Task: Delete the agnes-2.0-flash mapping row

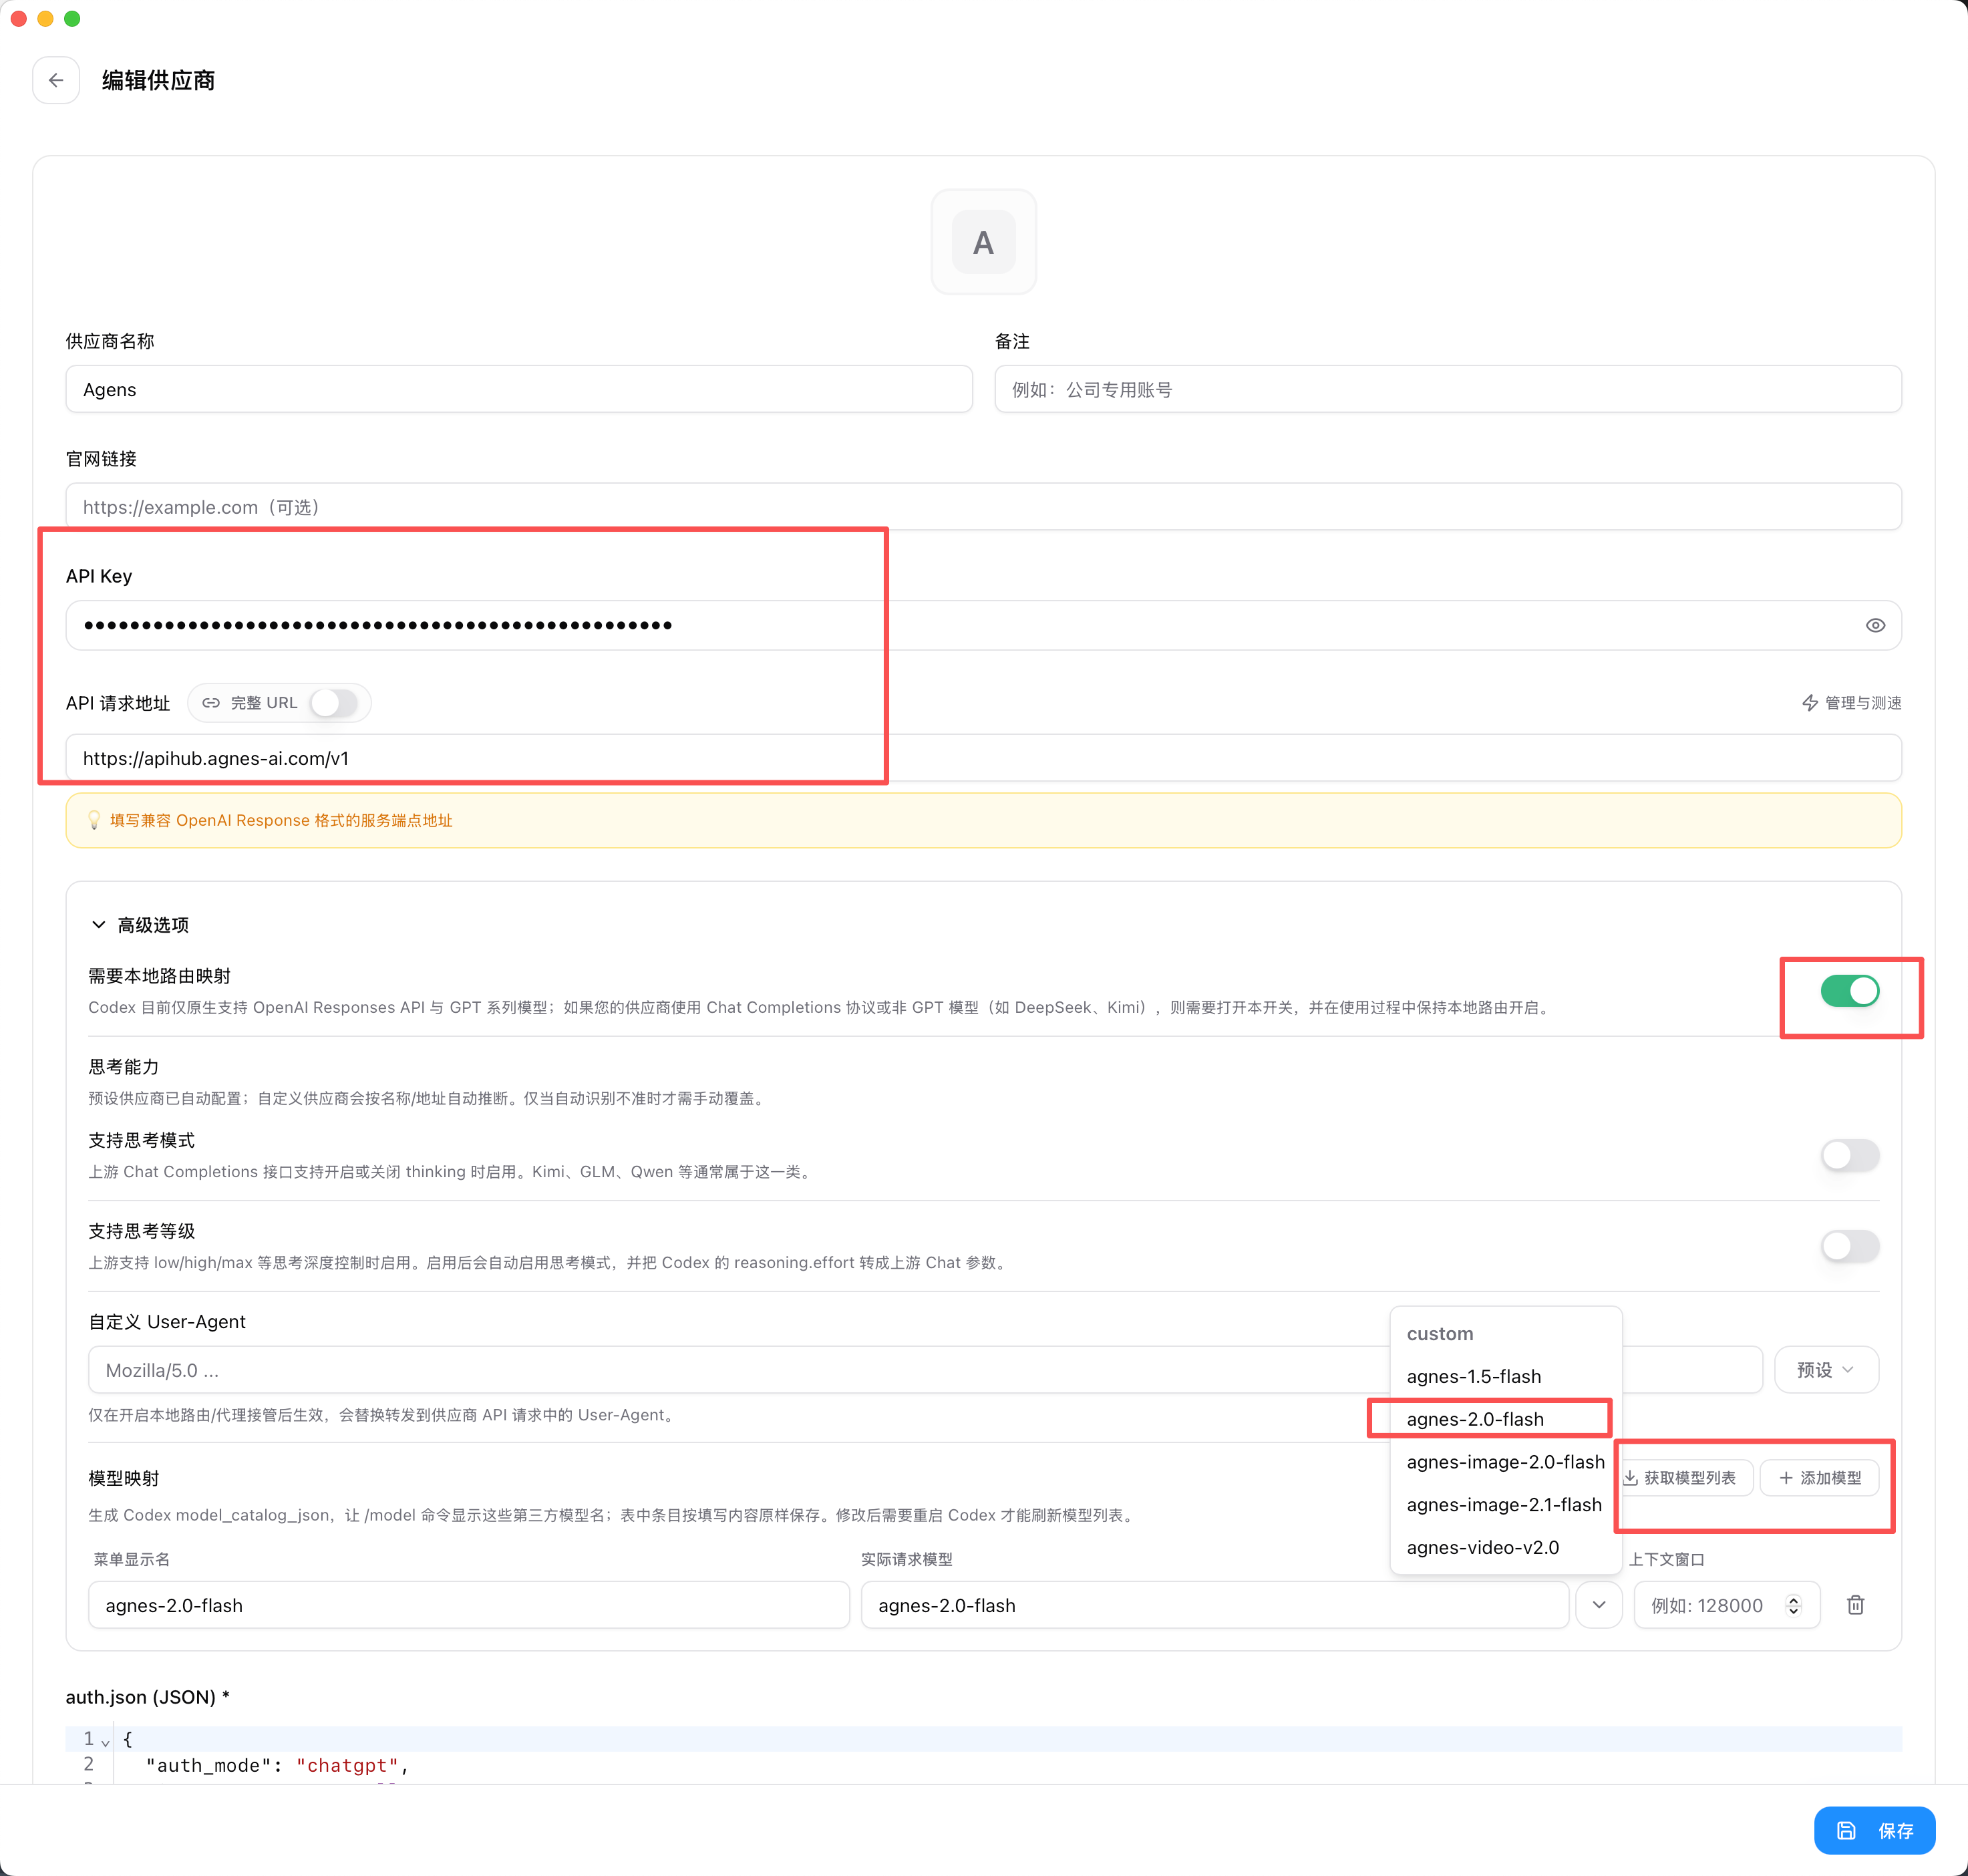Action: 1855,1605
